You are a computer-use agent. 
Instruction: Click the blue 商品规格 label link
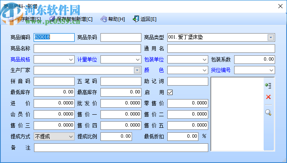pyautogui.click(x=20, y=59)
